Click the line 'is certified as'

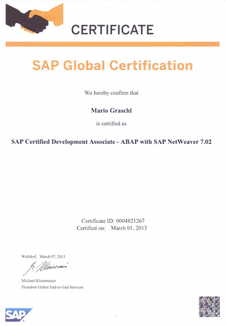[111, 123]
